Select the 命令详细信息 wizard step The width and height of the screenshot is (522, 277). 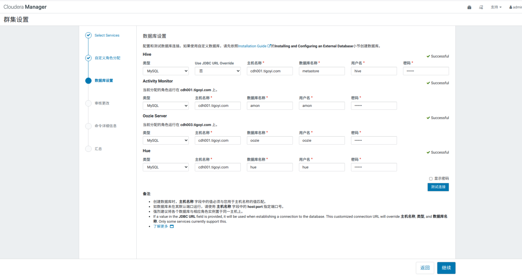105,126
